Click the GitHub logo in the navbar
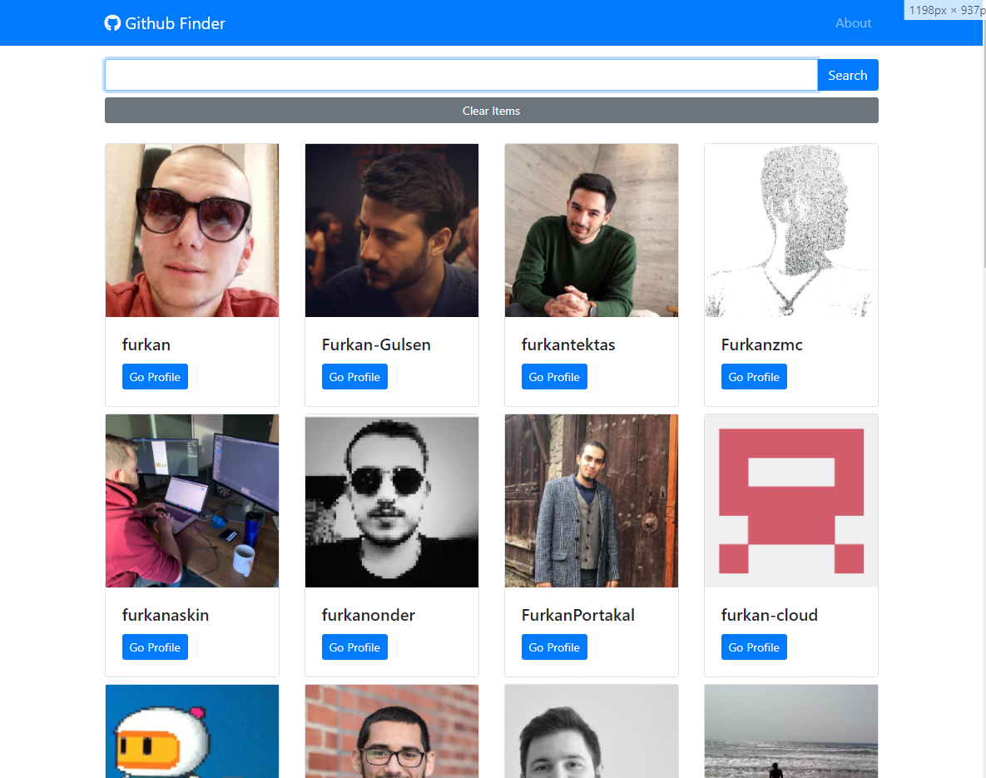The height and width of the screenshot is (778, 986). (112, 22)
